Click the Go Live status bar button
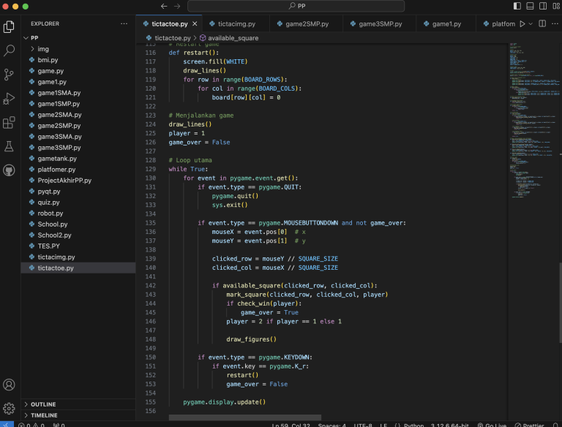Screen dimensions: 562x427 tap(492, 426)
